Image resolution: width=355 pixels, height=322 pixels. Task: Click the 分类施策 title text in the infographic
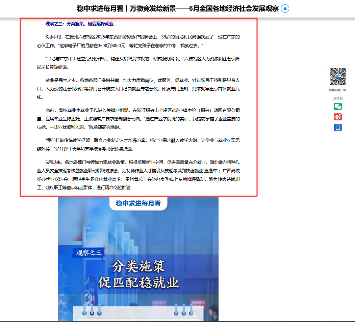click(x=138, y=266)
